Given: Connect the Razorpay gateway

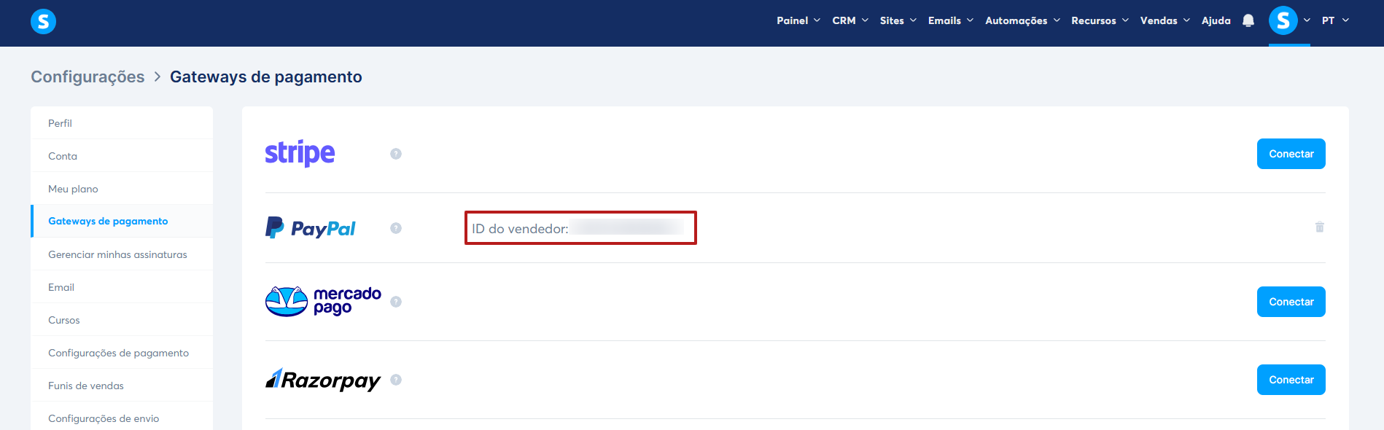Looking at the screenshot, I should coord(1291,380).
